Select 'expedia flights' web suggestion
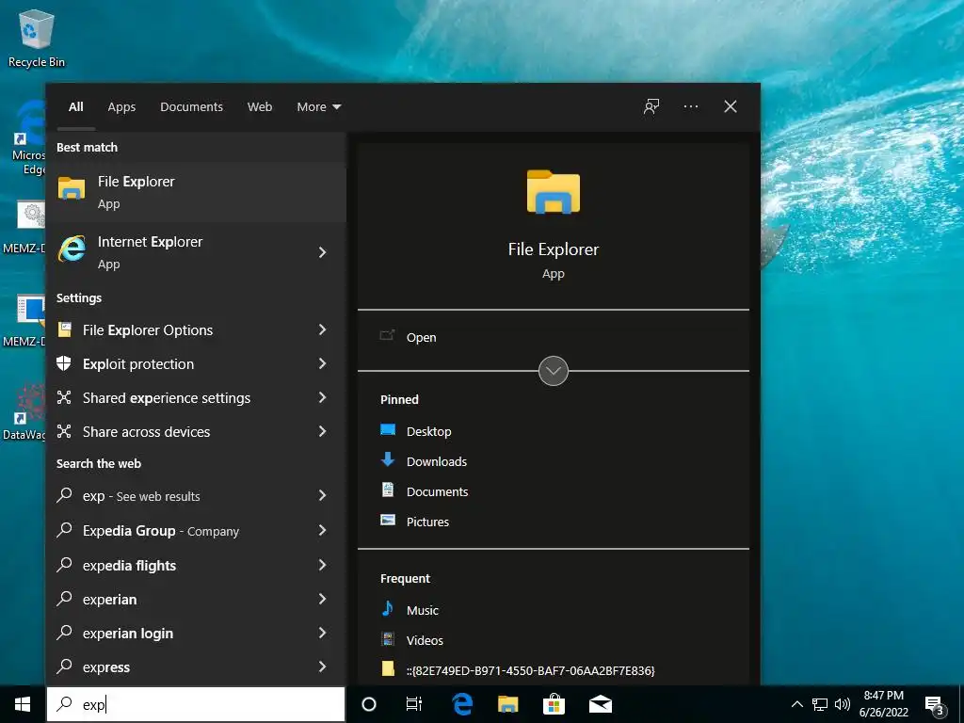 (x=197, y=565)
